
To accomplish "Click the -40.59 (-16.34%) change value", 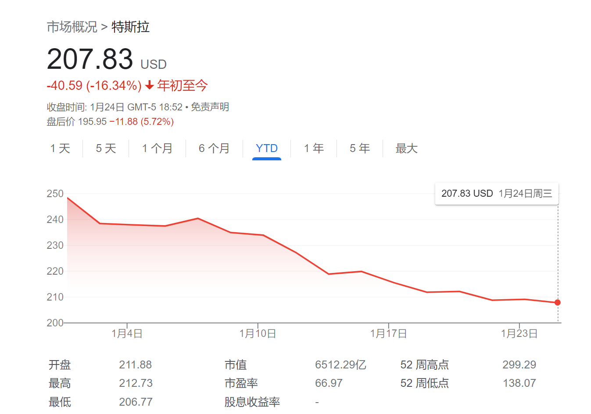I will (x=94, y=85).
